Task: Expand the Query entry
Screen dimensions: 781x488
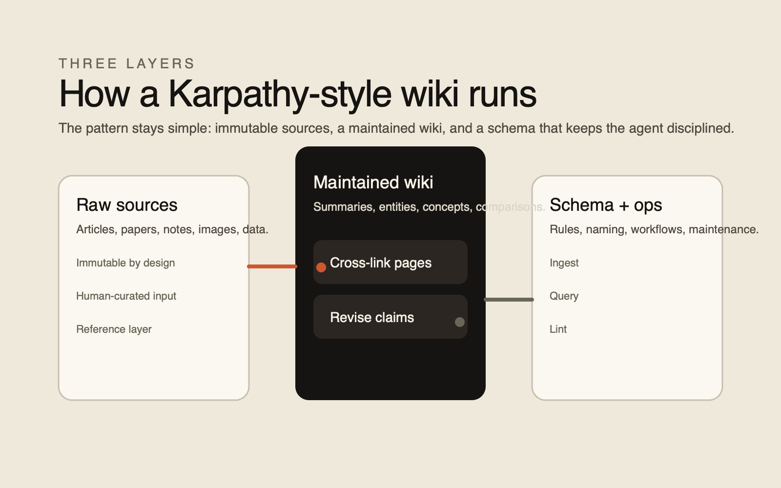Action: [x=564, y=296]
